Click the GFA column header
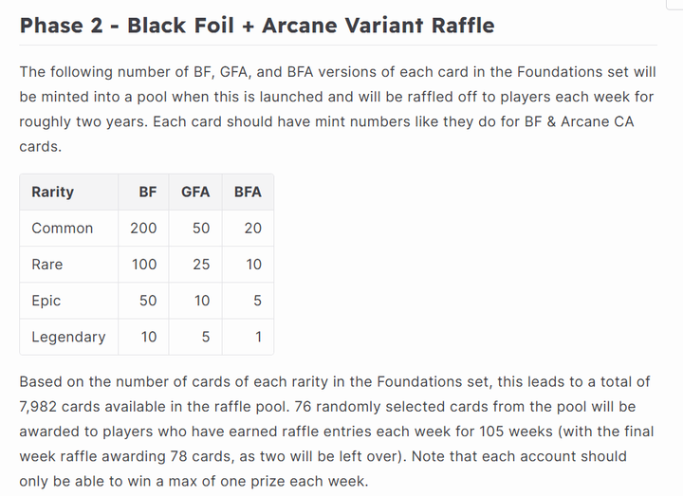Viewport: 683px width, 496px height. [195, 192]
